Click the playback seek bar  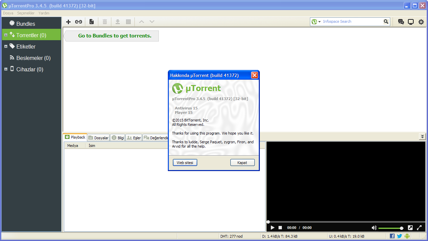click(x=346, y=222)
